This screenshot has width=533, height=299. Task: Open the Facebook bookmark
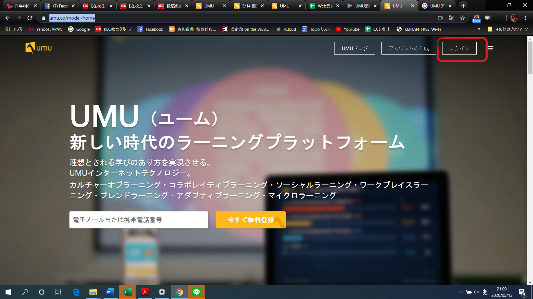click(x=150, y=29)
